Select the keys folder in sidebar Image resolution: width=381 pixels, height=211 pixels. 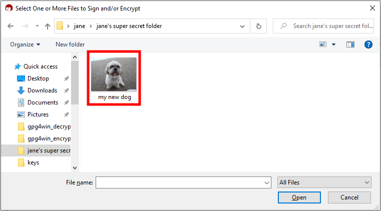[x=33, y=162]
